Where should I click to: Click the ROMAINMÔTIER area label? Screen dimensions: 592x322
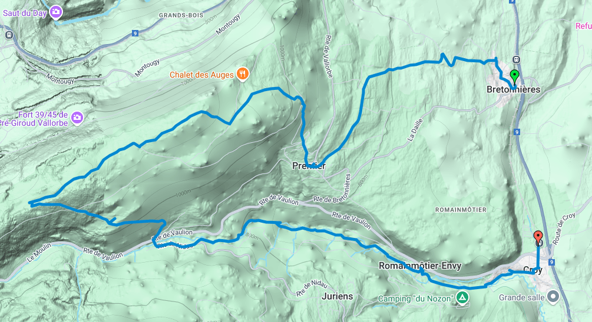point(461,209)
